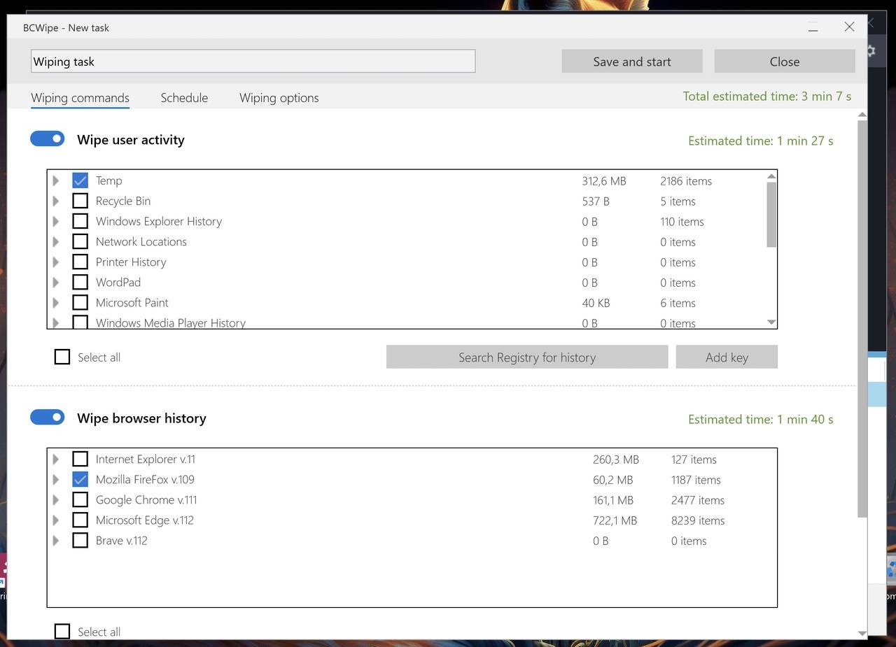Switch to the Wiping commands tab

[x=80, y=98]
